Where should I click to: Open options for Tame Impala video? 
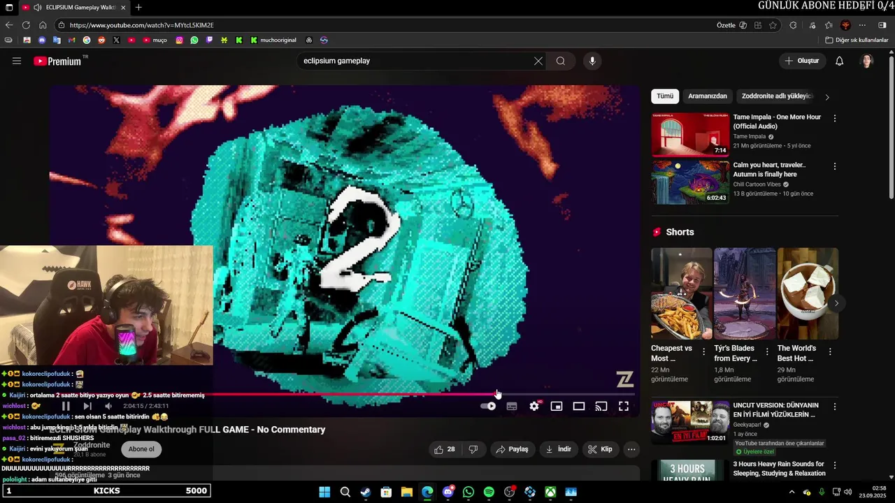(835, 119)
